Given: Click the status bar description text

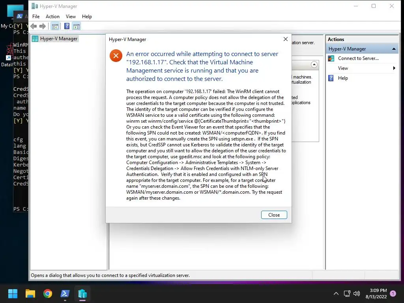Looking at the screenshot, I should 110,275.
